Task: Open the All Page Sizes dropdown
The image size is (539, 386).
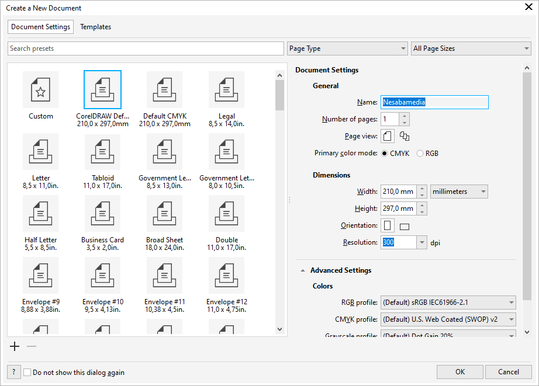Action: coord(471,48)
